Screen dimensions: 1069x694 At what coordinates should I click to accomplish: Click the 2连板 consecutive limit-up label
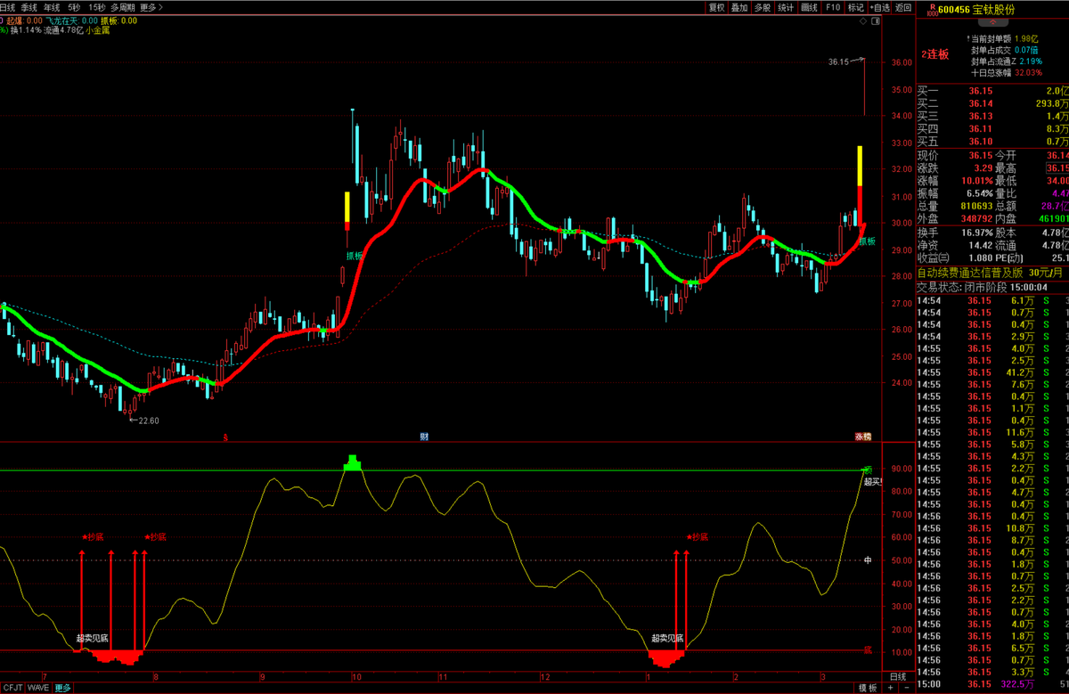(x=934, y=53)
